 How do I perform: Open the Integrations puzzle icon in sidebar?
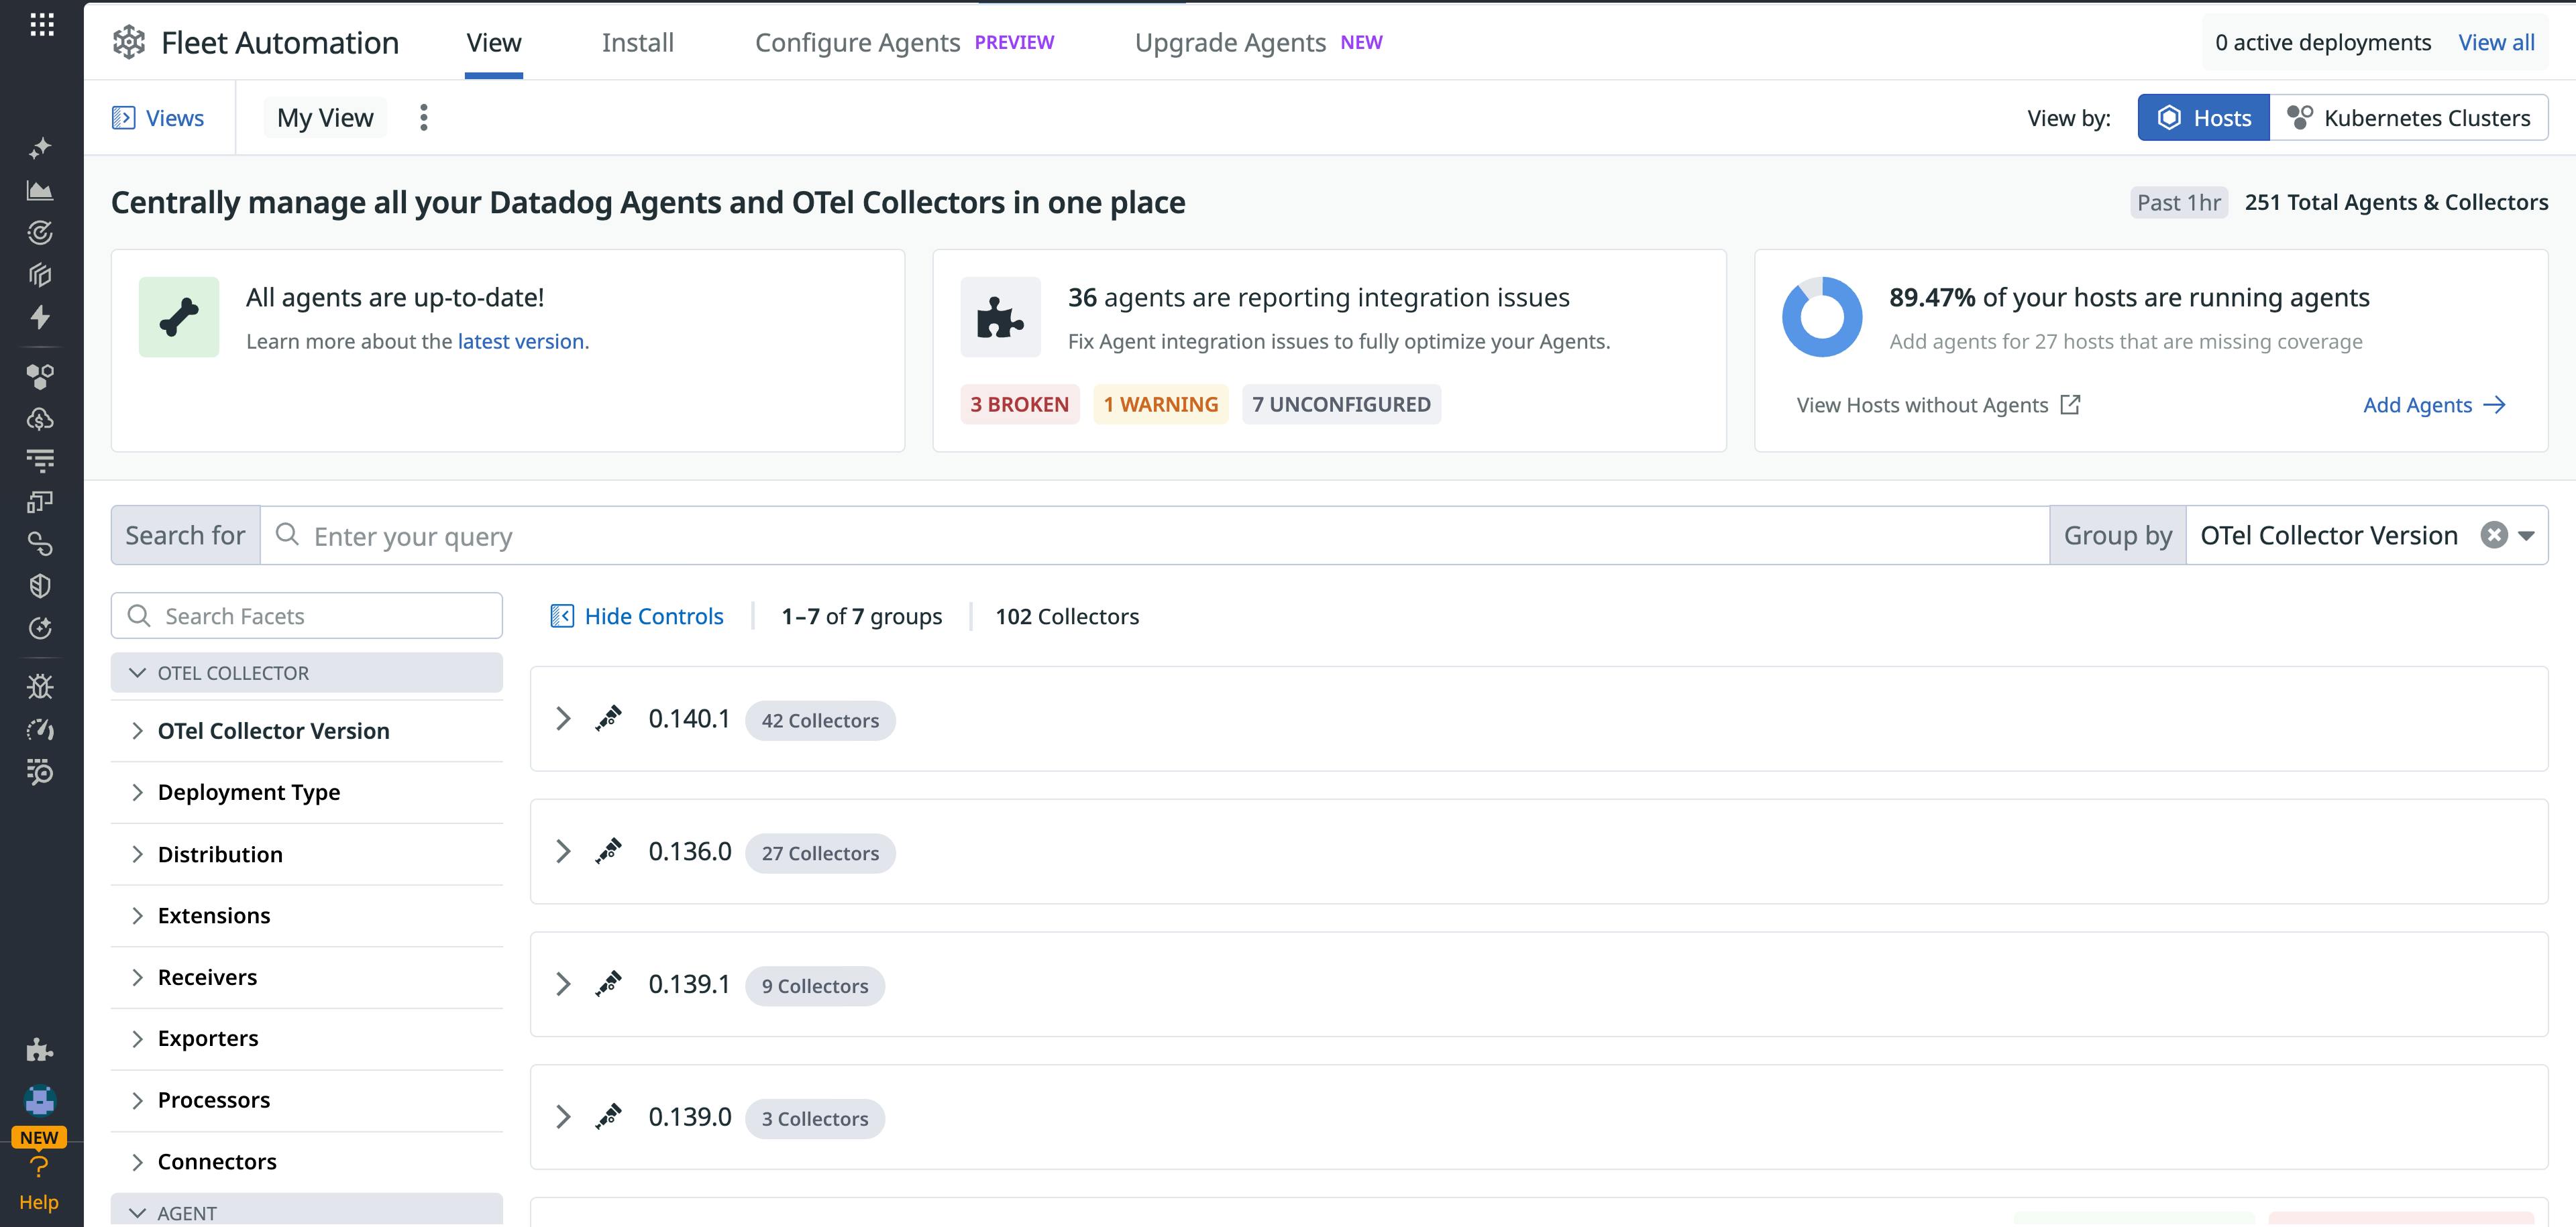pyautogui.click(x=40, y=1049)
